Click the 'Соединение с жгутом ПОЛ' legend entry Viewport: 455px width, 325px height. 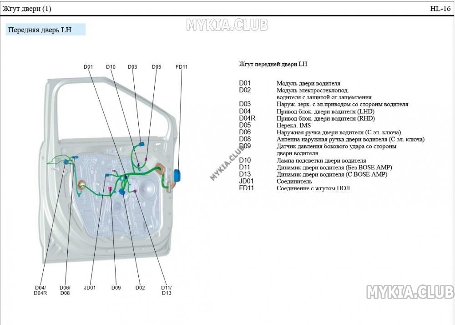(313, 188)
